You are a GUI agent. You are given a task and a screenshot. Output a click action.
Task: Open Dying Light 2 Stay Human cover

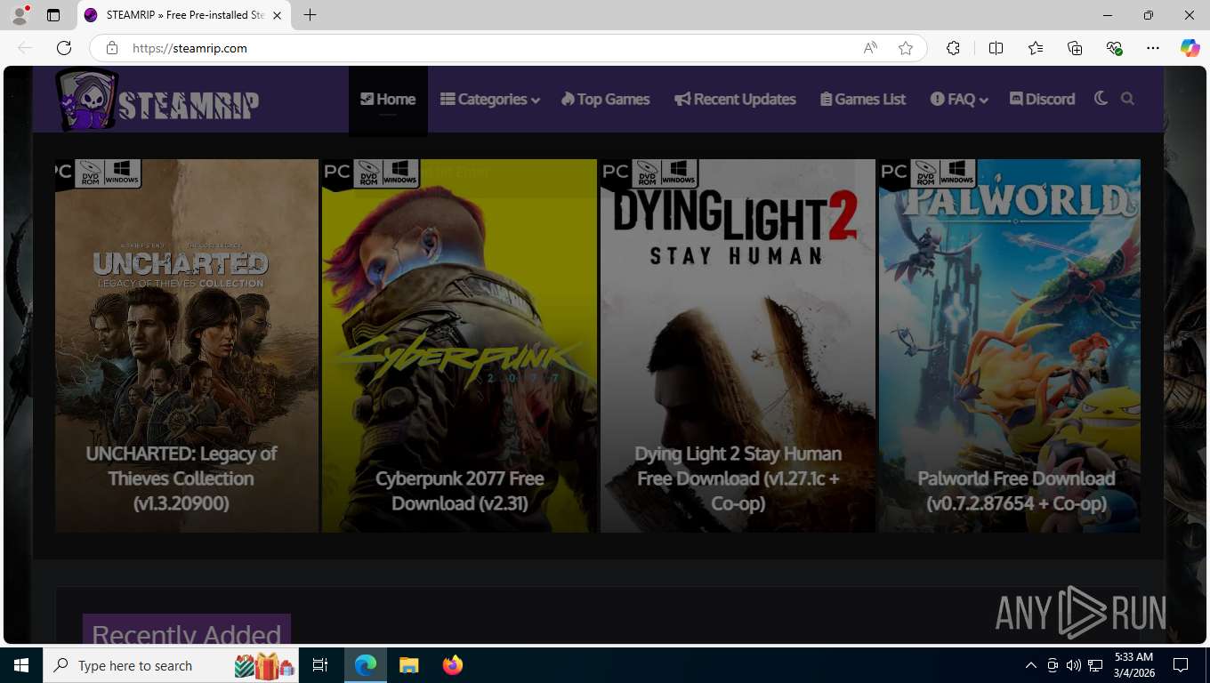738,346
